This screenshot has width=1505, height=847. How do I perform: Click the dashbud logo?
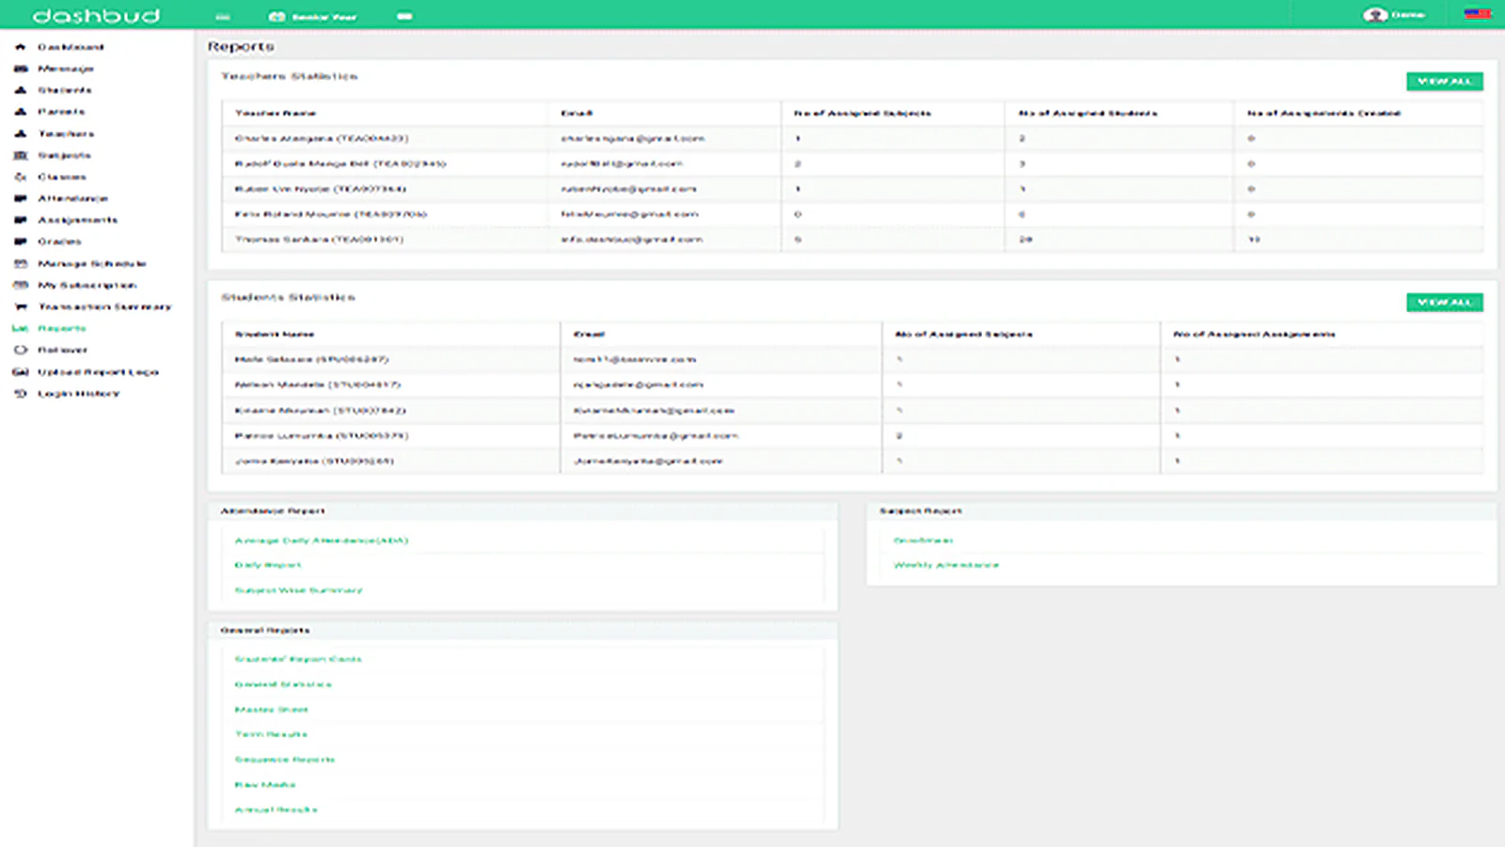(96, 15)
